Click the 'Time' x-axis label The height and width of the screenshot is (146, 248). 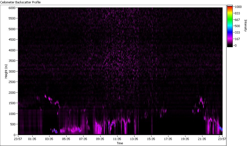pyautogui.click(x=120, y=143)
